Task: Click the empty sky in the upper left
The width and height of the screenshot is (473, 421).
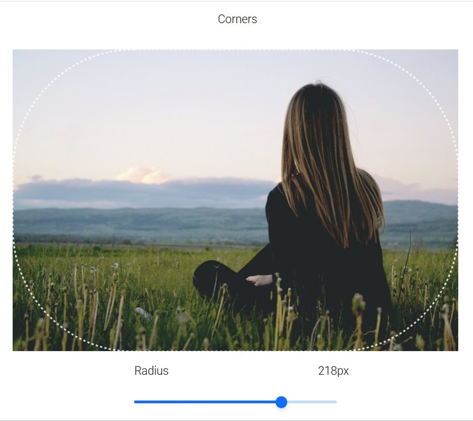Action: [x=105, y=95]
